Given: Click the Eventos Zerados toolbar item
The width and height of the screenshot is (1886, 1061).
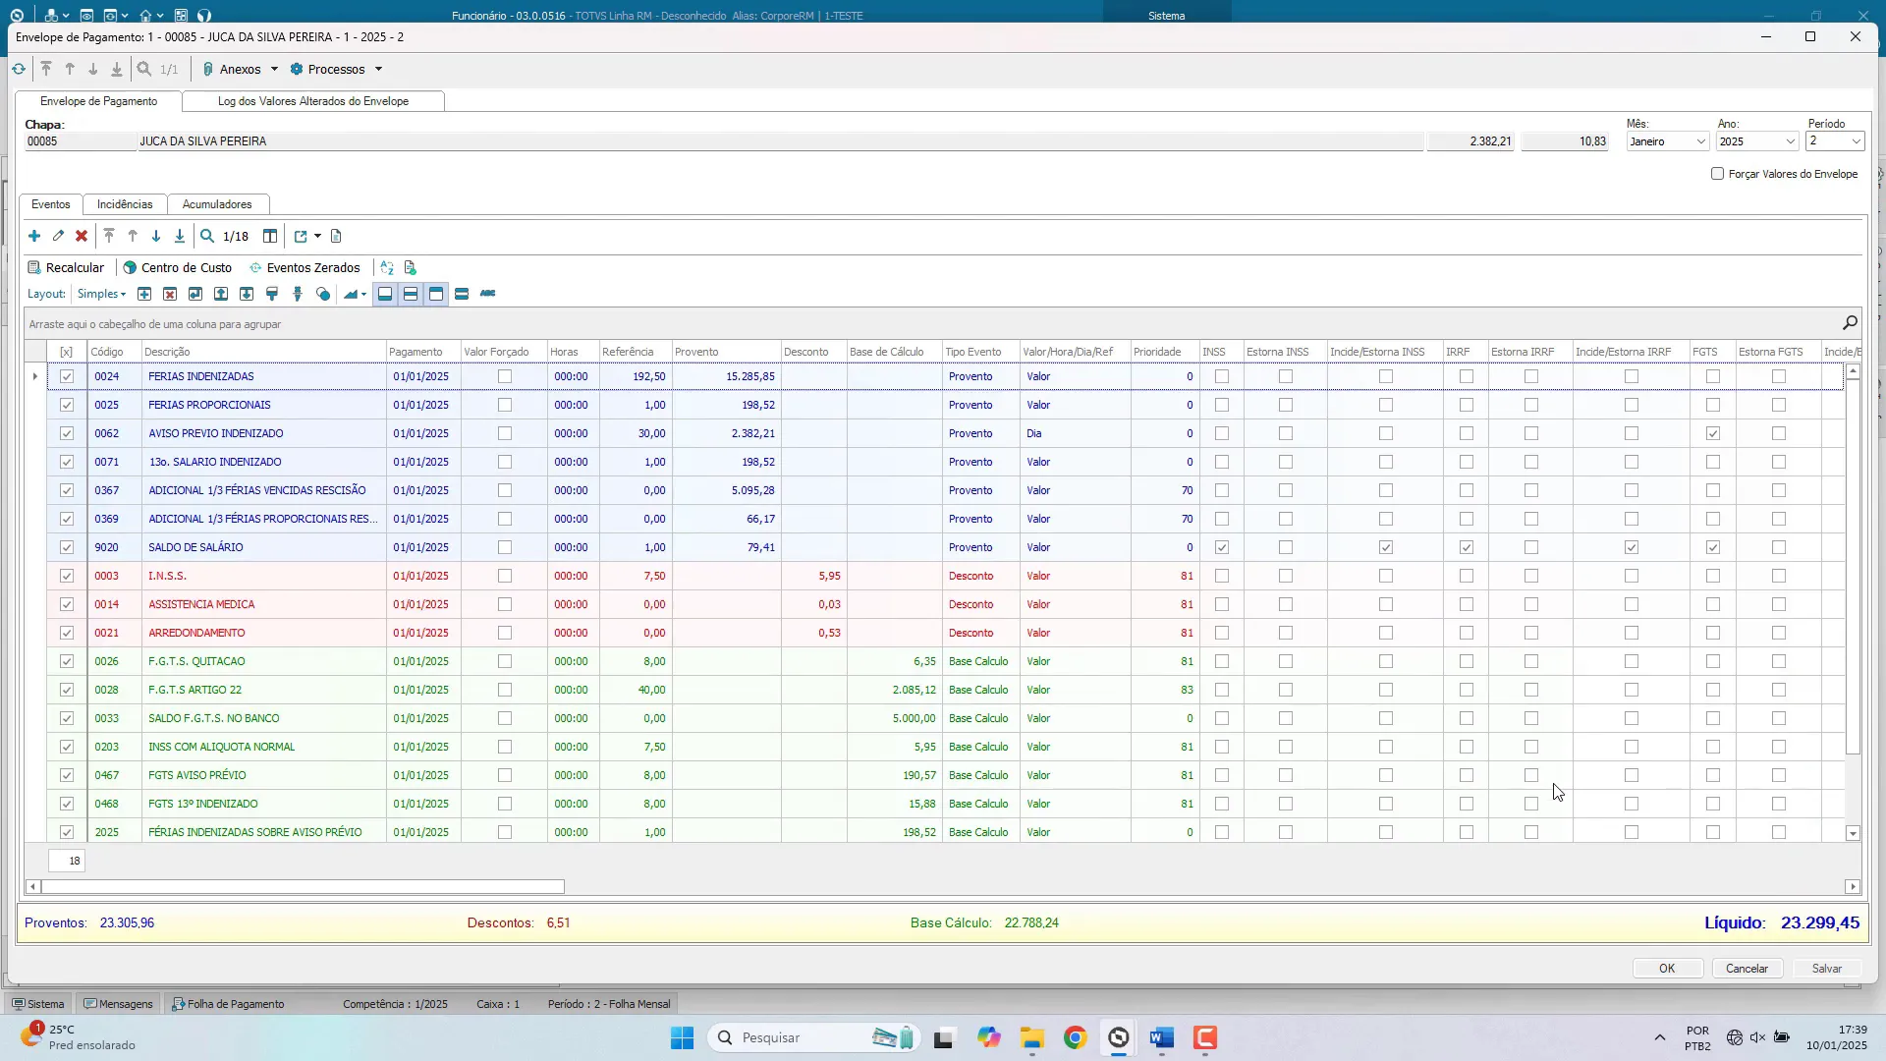Looking at the screenshot, I should pos(305,267).
